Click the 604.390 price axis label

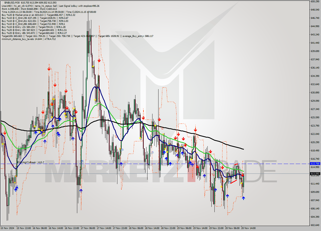315,217
